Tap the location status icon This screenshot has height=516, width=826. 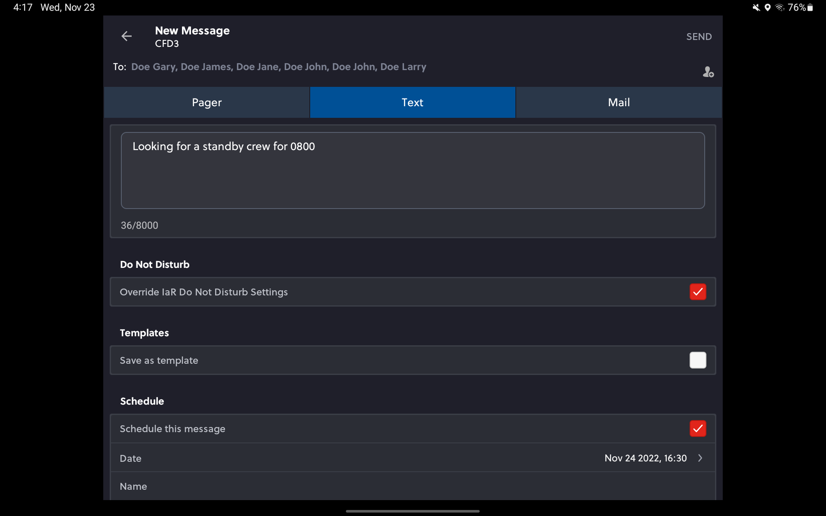click(x=767, y=7)
